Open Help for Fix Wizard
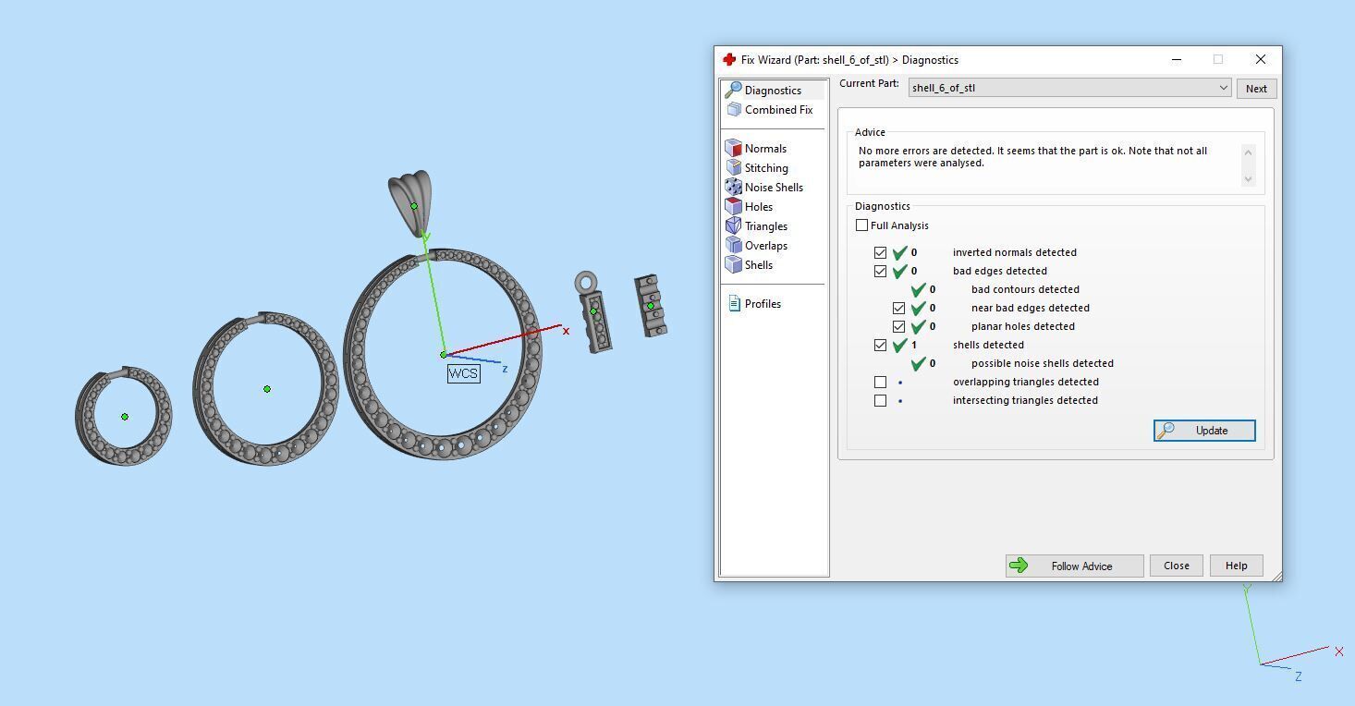The image size is (1355, 706). [x=1236, y=566]
